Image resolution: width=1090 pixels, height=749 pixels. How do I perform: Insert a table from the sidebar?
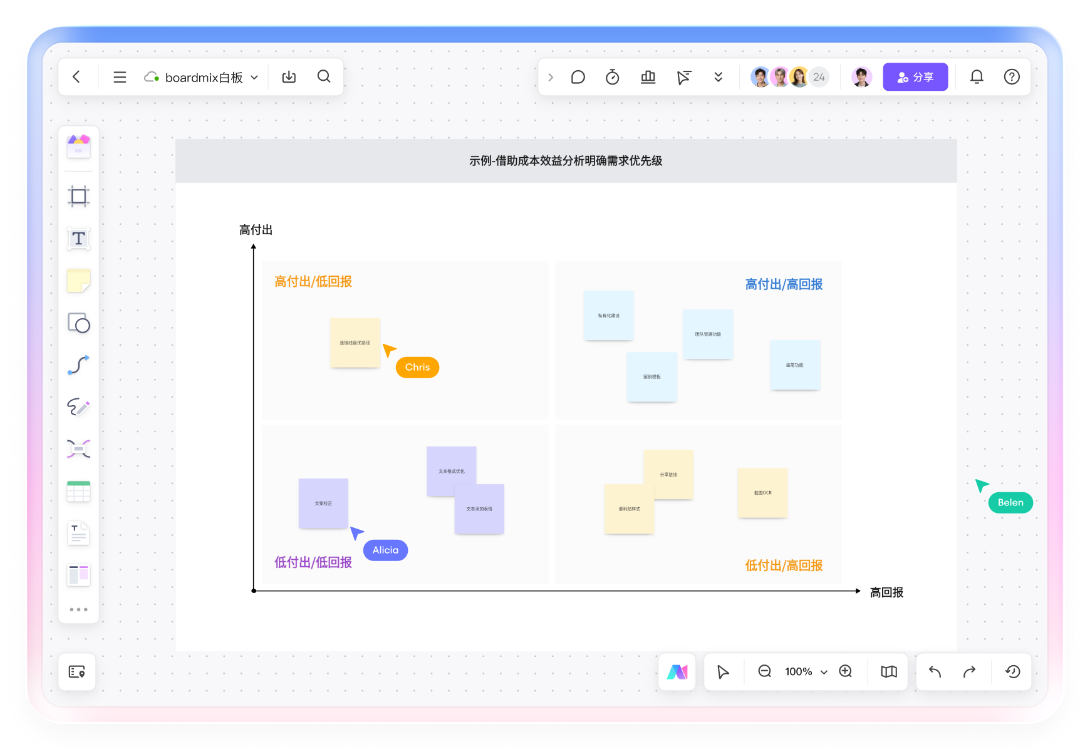pyautogui.click(x=78, y=492)
